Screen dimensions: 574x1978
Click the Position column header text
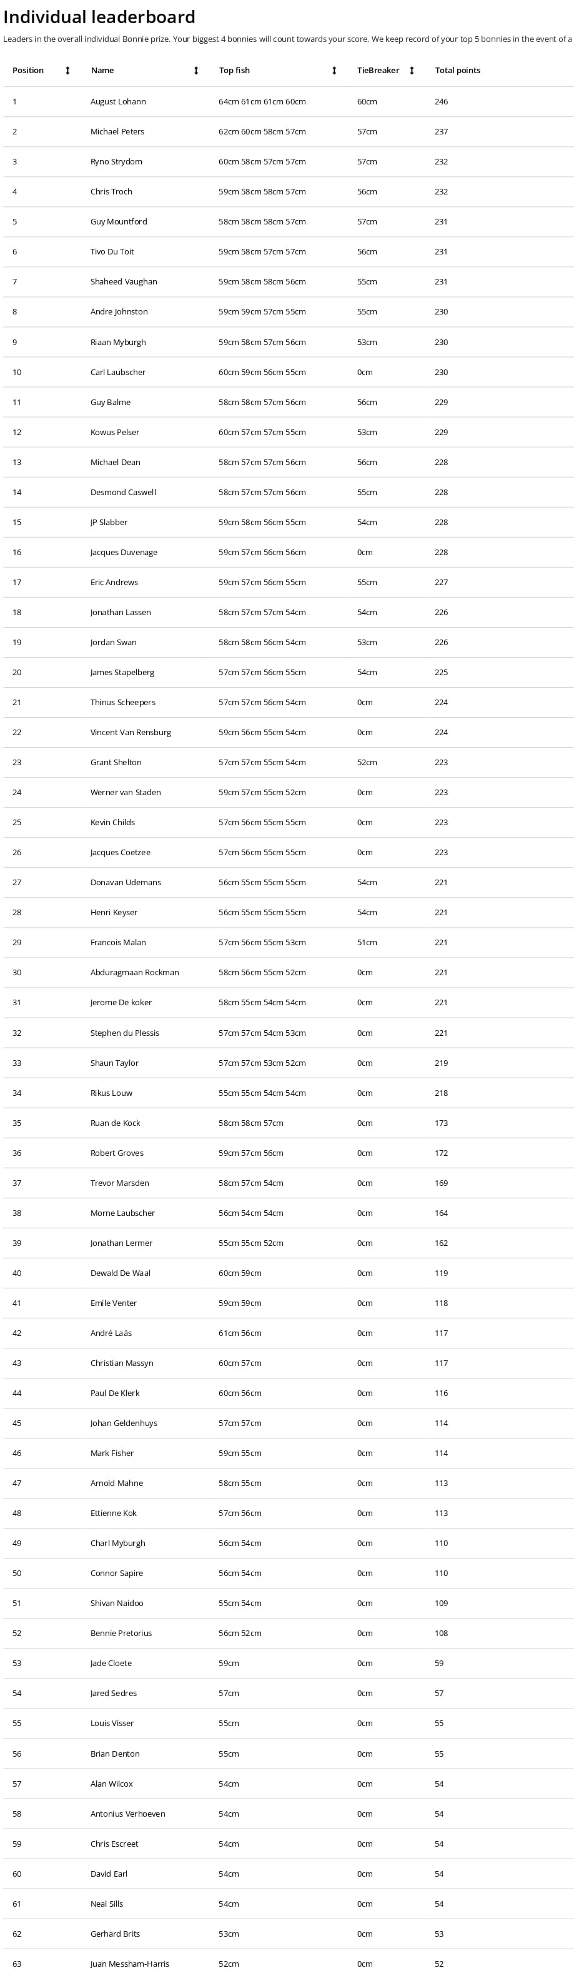[27, 71]
